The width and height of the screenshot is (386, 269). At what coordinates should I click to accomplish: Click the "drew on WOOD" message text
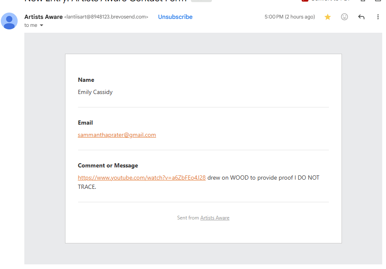point(228,178)
